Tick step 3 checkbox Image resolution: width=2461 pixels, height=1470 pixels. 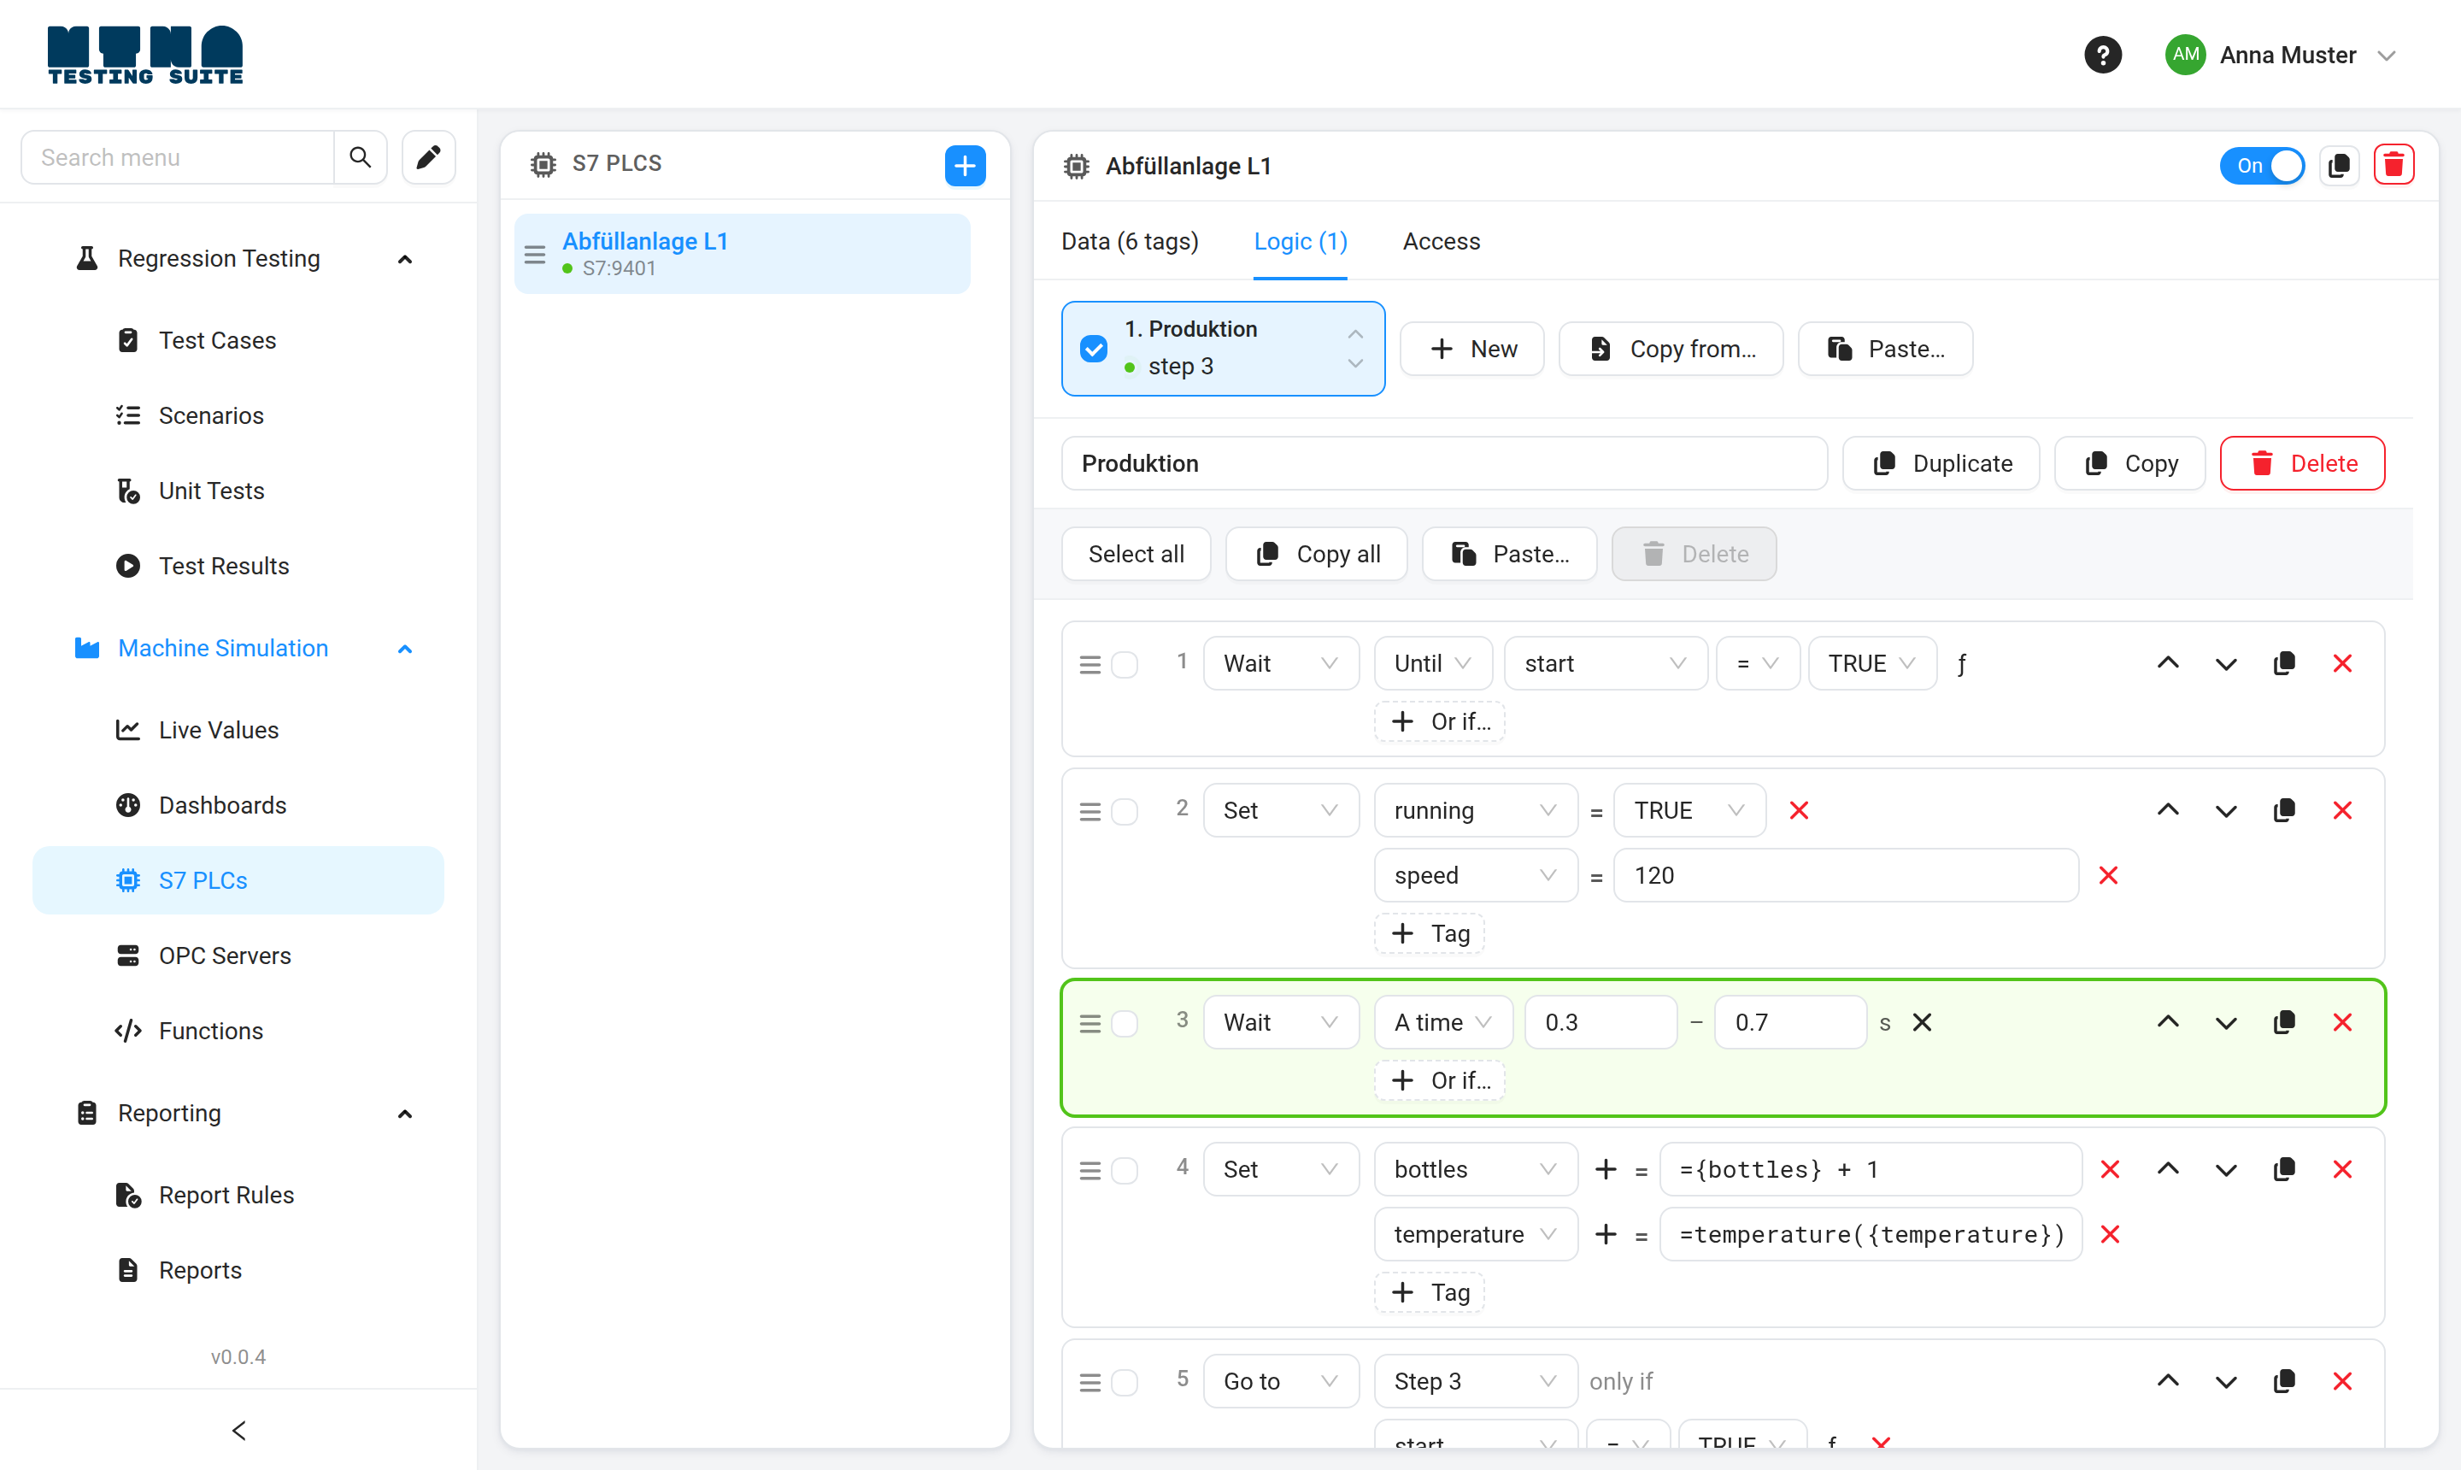pos(1124,1023)
